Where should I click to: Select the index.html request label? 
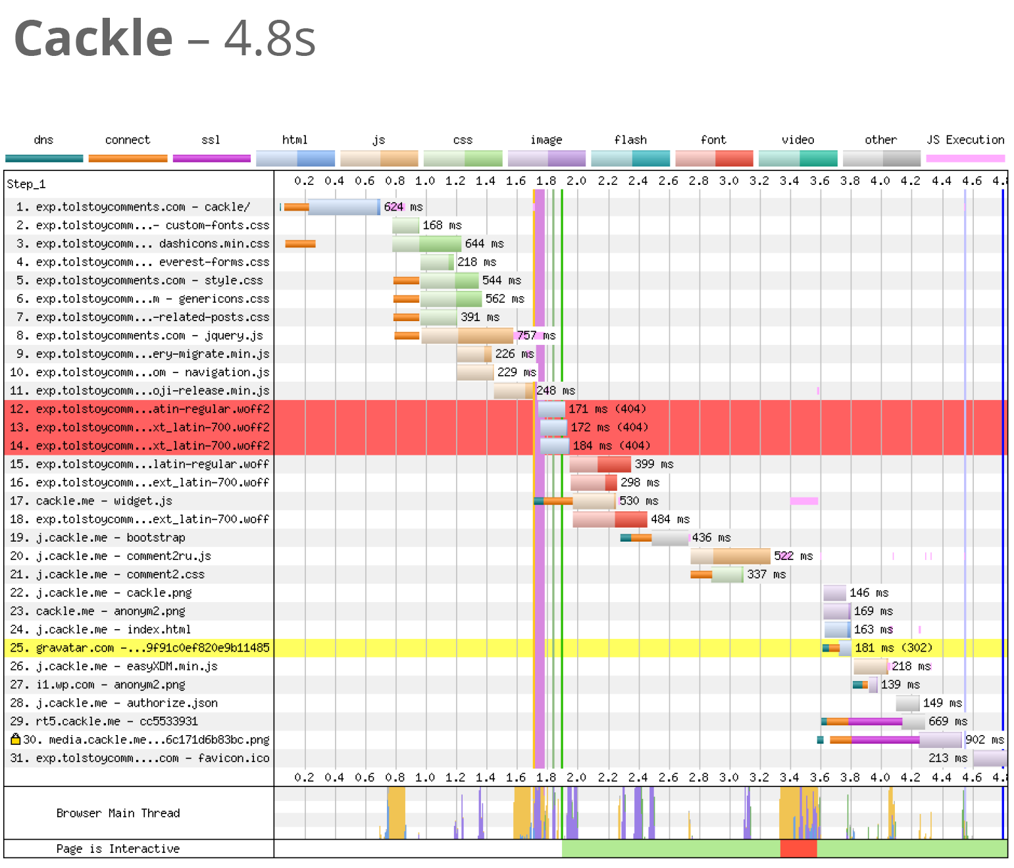point(101,630)
